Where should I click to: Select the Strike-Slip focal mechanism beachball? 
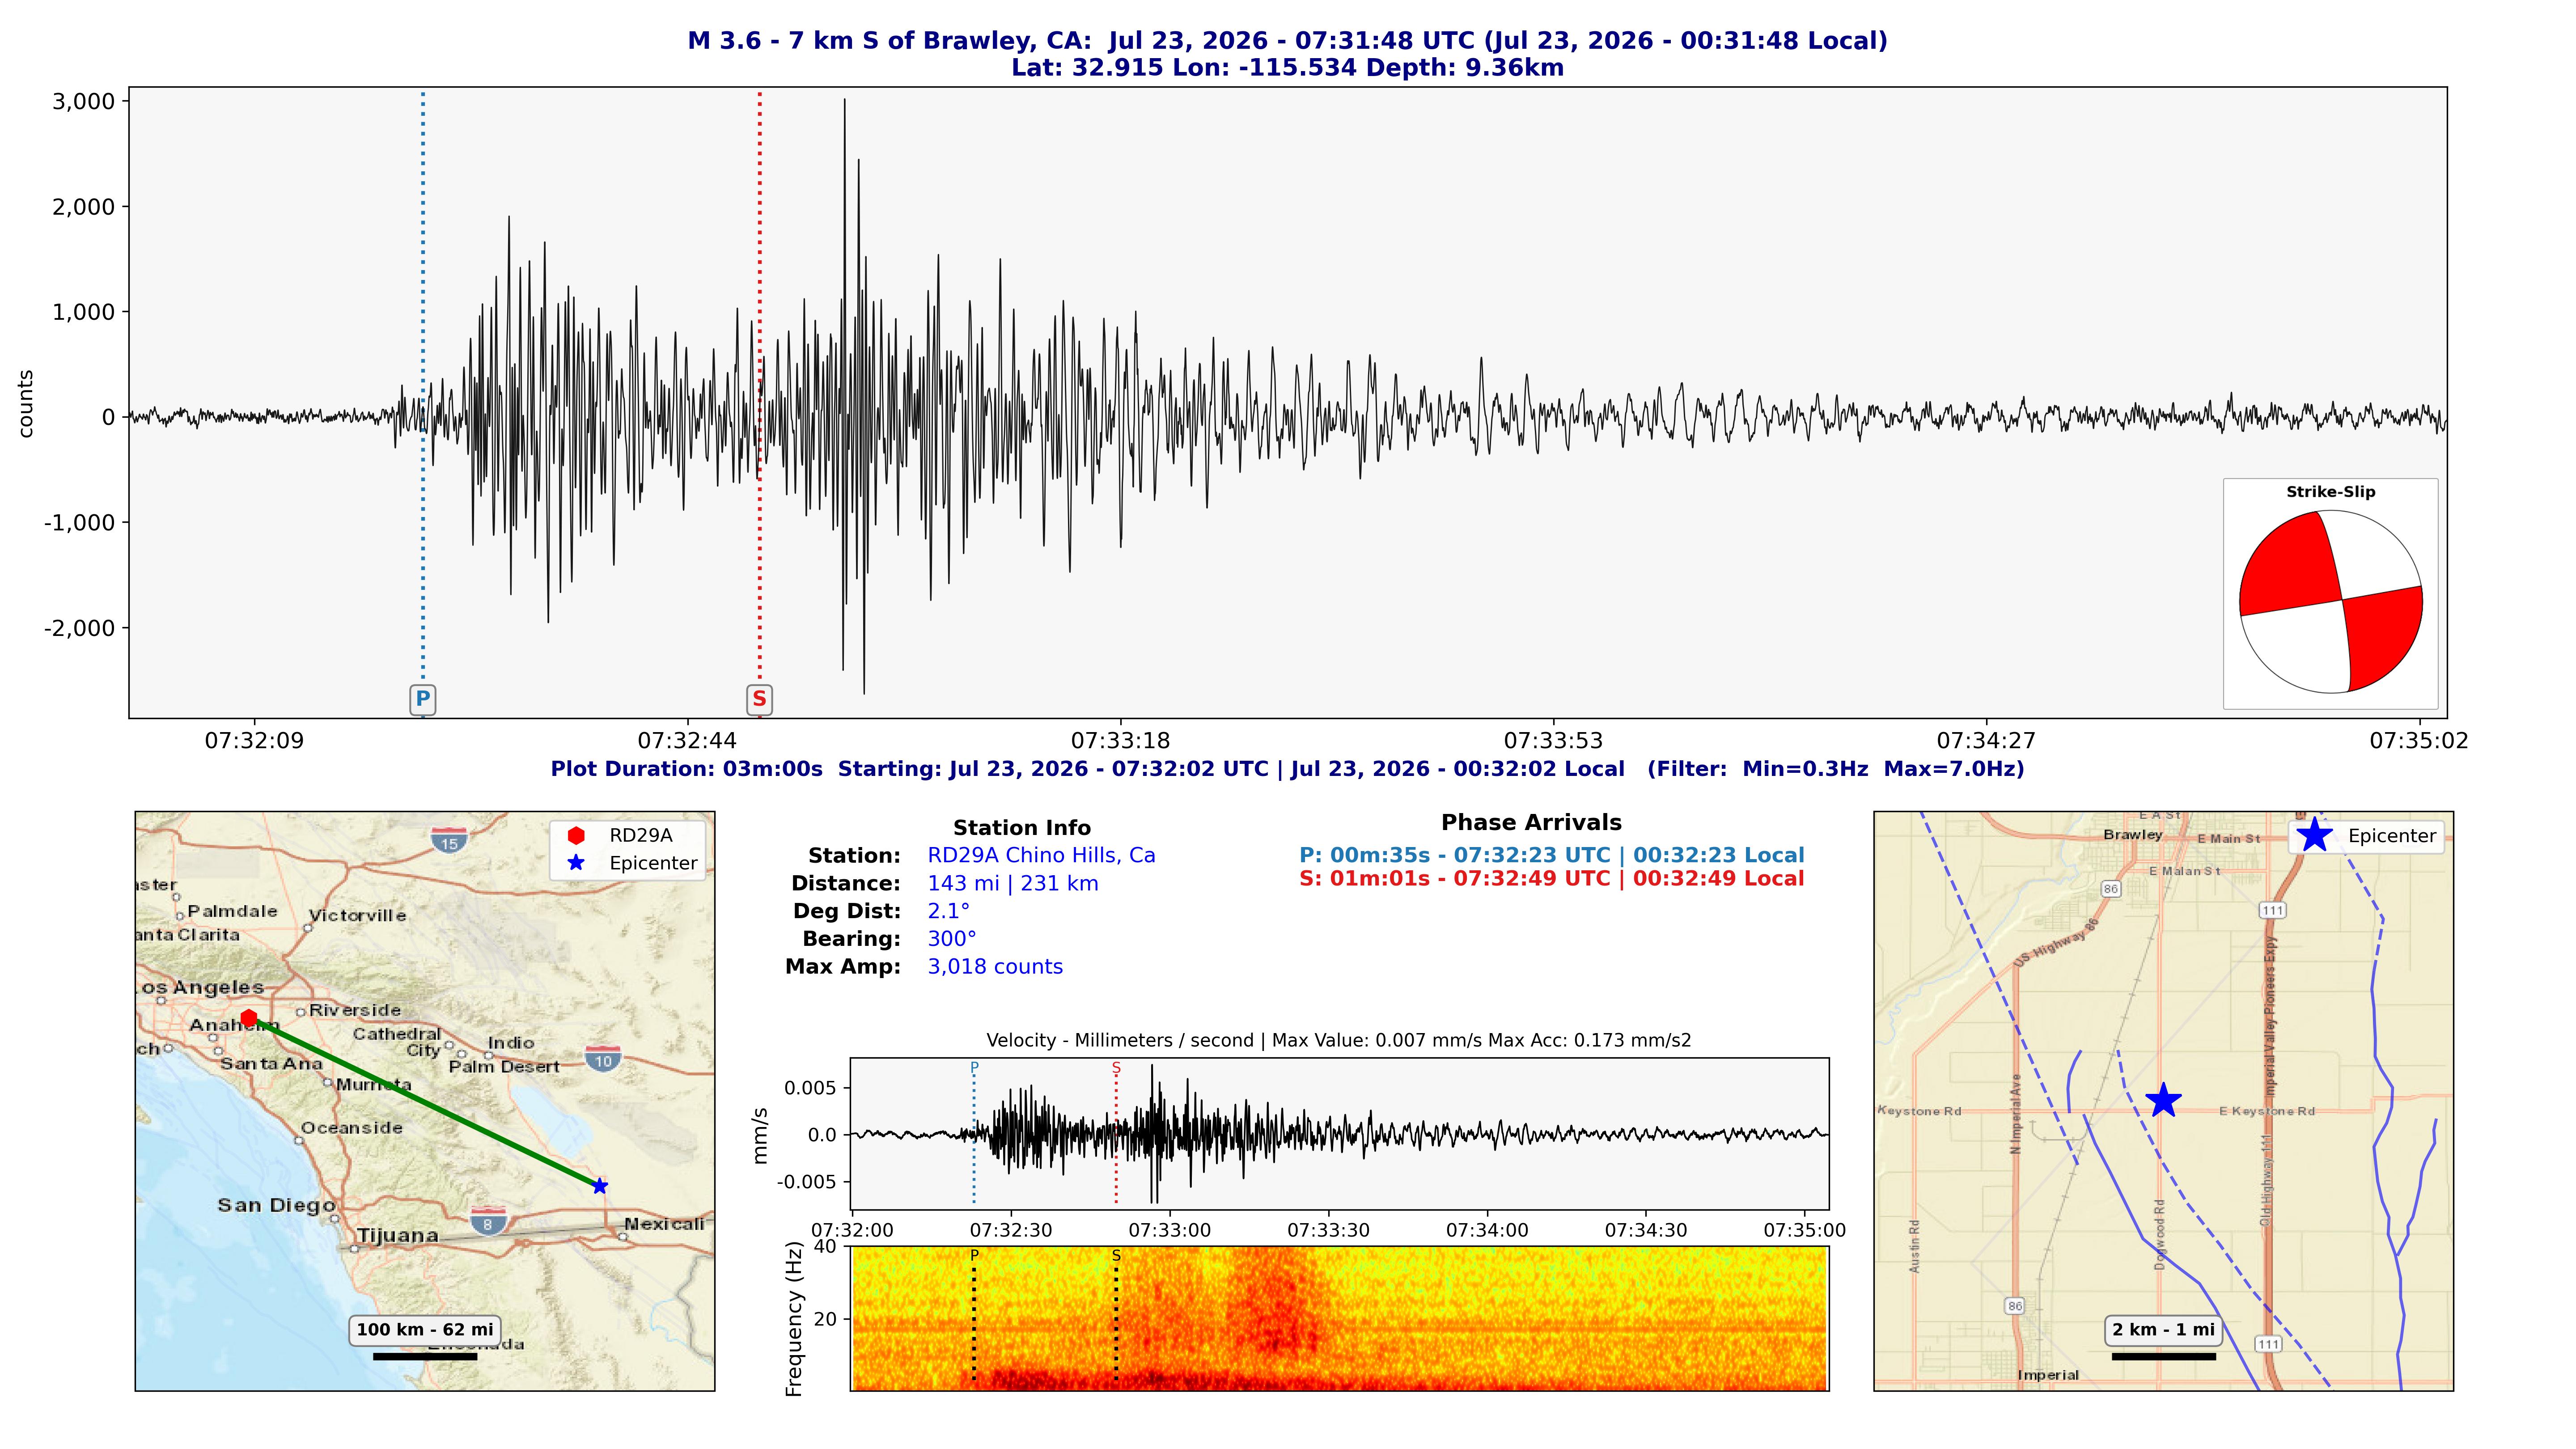[x=2330, y=602]
